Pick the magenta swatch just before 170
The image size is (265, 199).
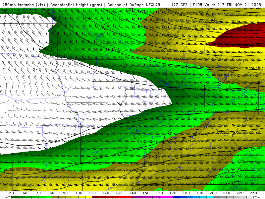[x=169, y=197]
